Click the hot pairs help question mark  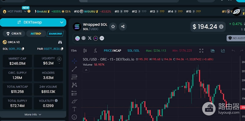click(29, 11)
